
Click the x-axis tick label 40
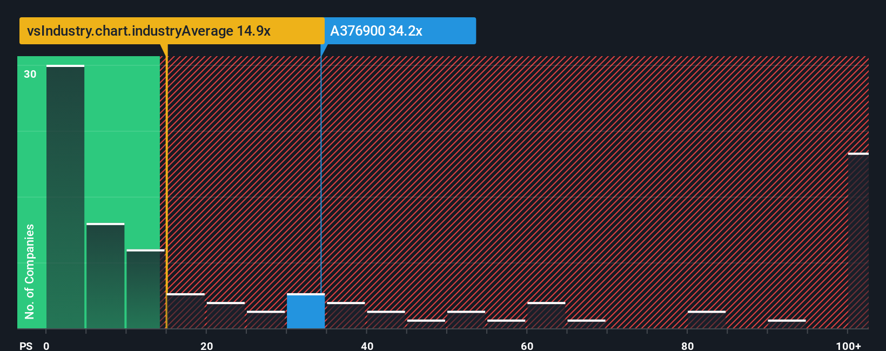(x=367, y=346)
